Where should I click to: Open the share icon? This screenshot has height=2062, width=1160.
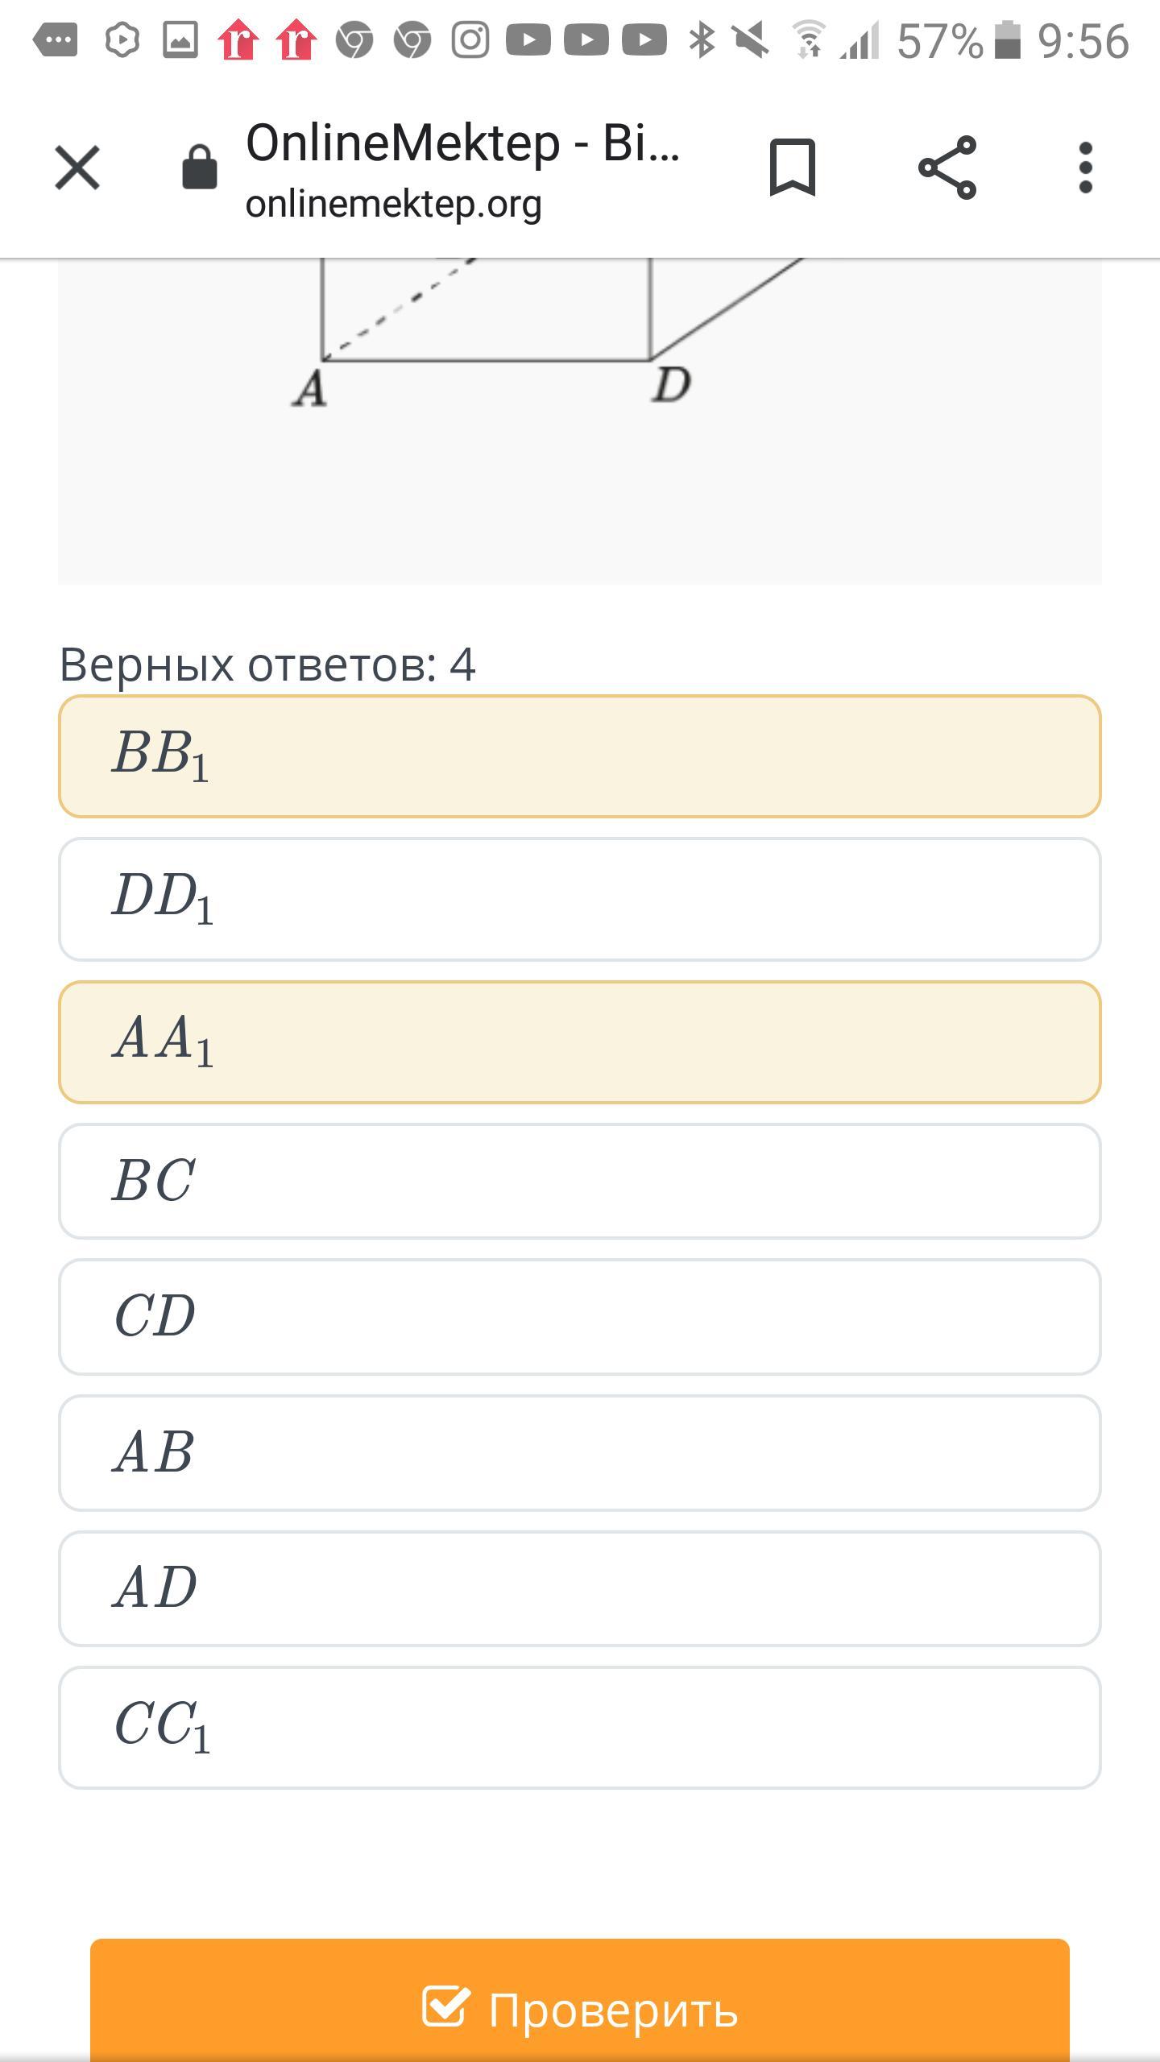point(947,168)
